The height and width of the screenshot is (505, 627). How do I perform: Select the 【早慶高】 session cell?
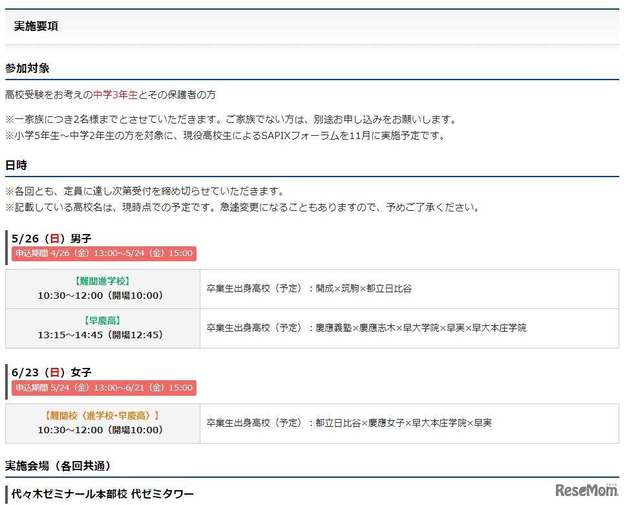(x=102, y=320)
